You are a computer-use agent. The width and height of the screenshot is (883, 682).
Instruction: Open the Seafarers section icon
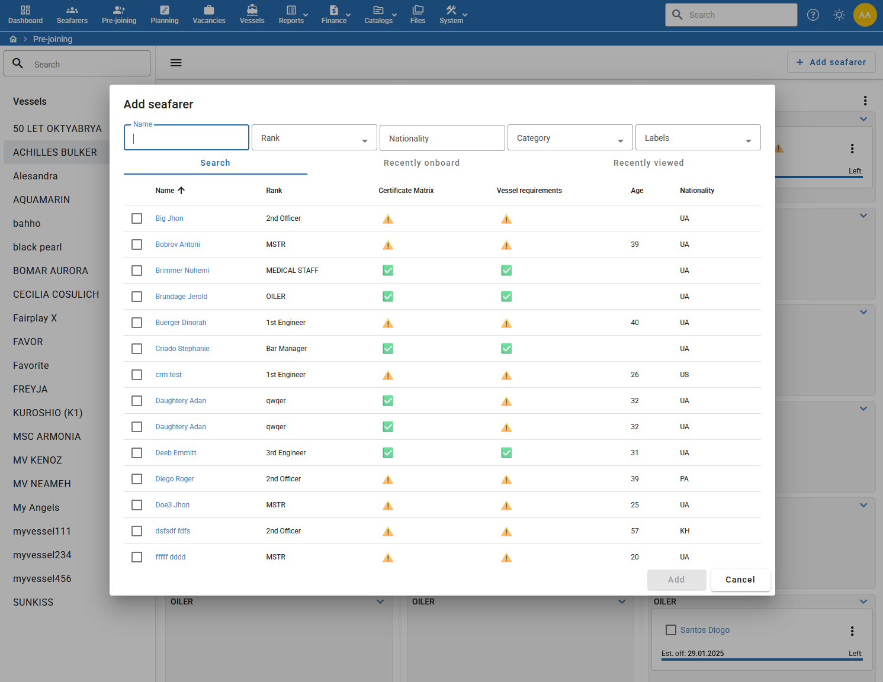72,10
